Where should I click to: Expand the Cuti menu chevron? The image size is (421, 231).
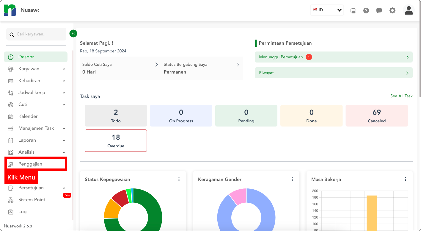(x=64, y=105)
